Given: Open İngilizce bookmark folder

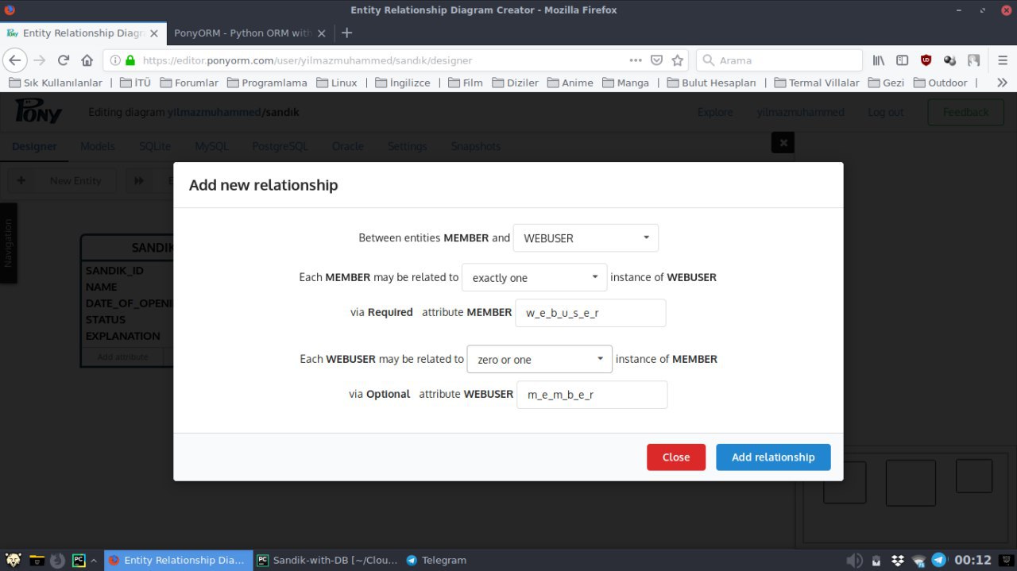Looking at the screenshot, I should tap(403, 83).
